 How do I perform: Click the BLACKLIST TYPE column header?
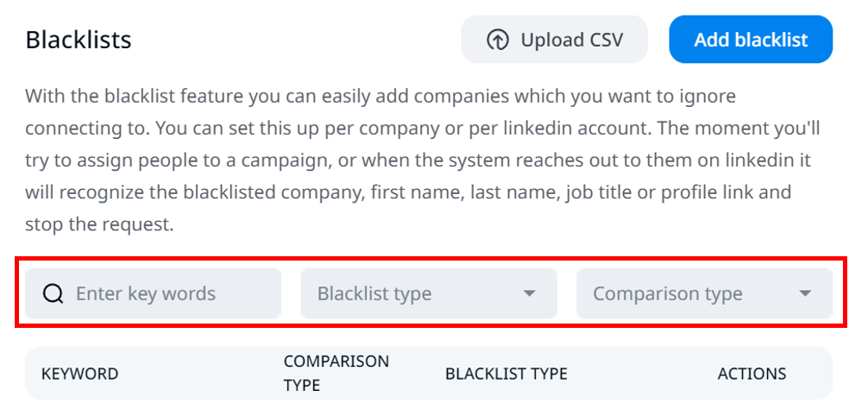[x=506, y=374]
